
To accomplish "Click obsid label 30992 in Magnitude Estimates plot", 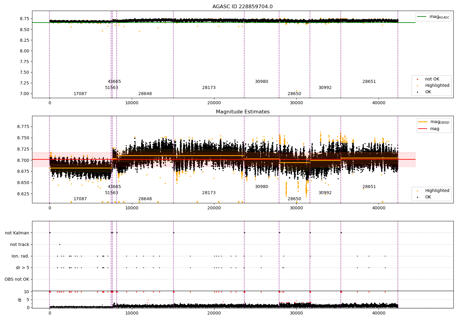I will [325, 193].
